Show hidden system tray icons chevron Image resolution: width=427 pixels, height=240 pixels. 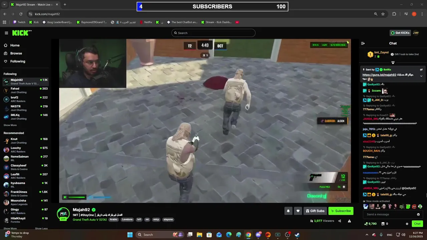(x=367, y=235)
